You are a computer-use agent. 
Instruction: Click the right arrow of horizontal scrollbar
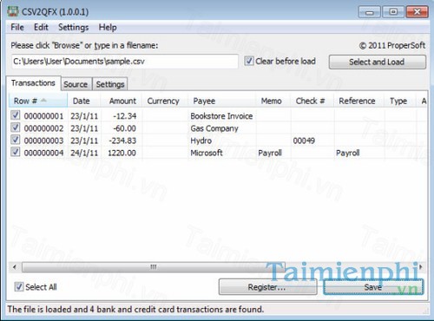coord(421,267)
